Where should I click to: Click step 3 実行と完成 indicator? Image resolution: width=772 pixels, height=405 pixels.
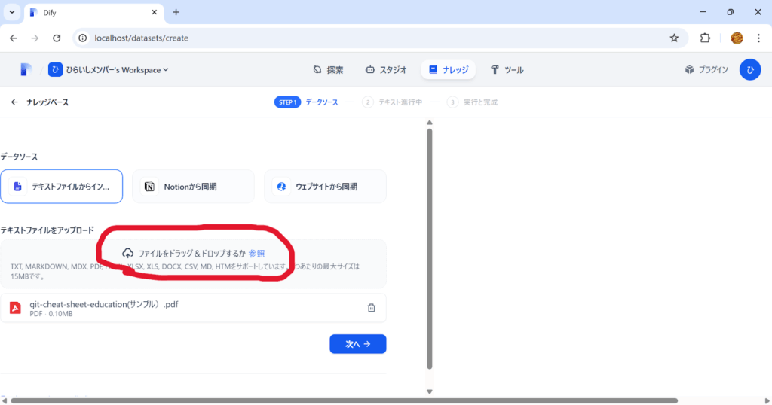(472, 102)
